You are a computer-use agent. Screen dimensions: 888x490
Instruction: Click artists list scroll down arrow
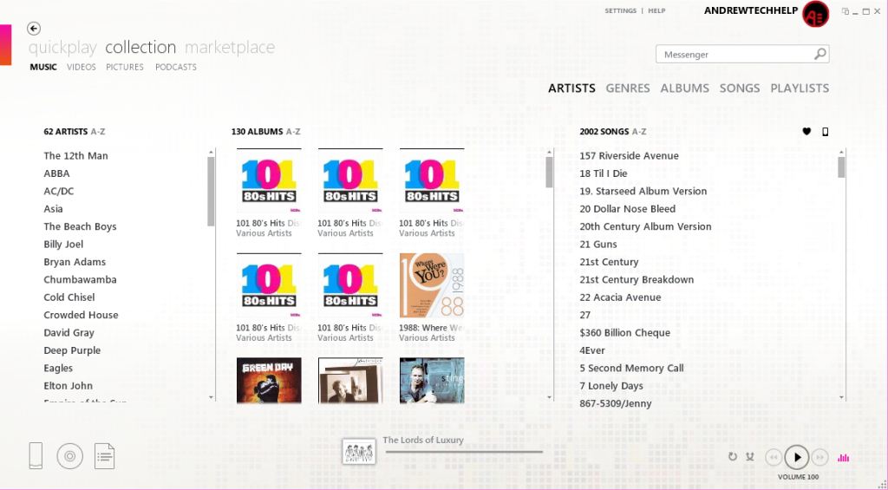click(x=212, y=397)
